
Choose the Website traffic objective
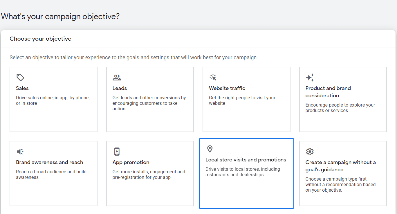pyautogui.click(x=246, y=99)
